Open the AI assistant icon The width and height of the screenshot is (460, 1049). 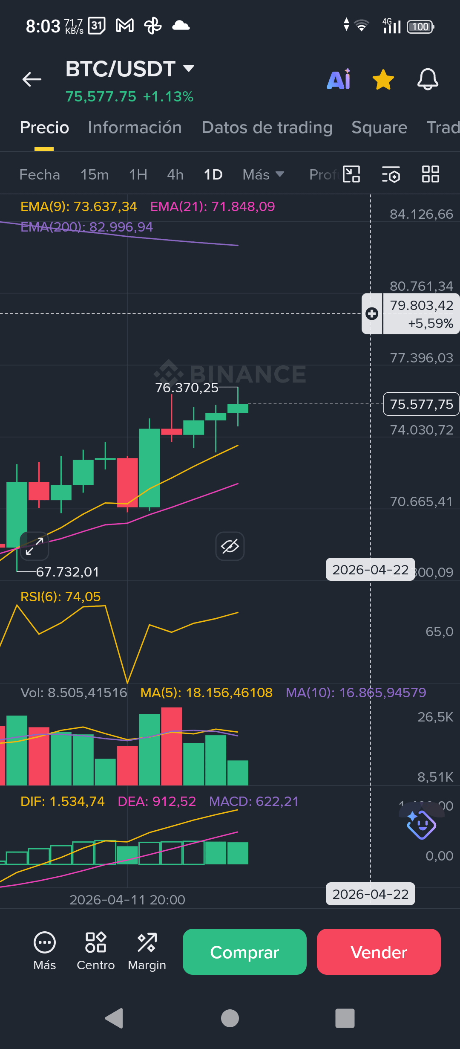click(x=339, y=79)
